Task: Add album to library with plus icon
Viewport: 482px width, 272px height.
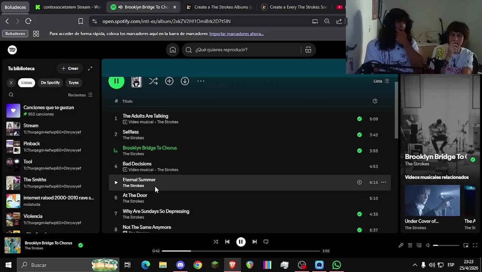Action: coord(169,81)
